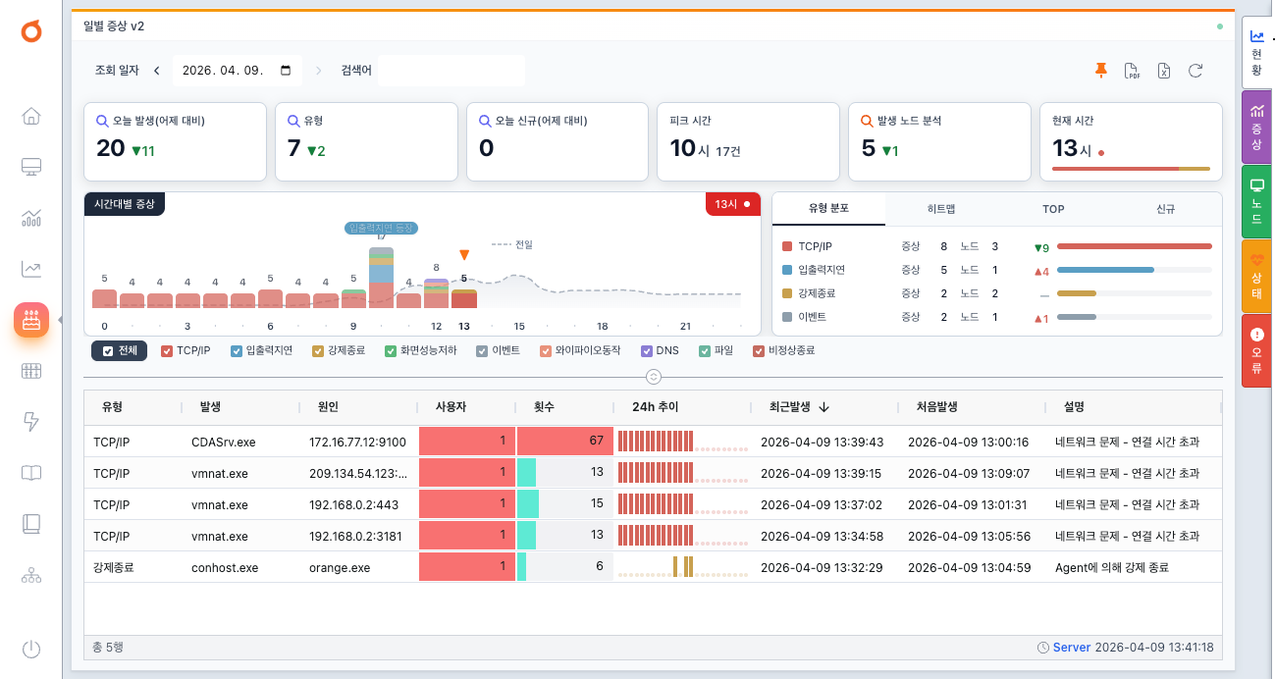Select the conhost.exe table row
1275x679 pixels.
(653, 567)
